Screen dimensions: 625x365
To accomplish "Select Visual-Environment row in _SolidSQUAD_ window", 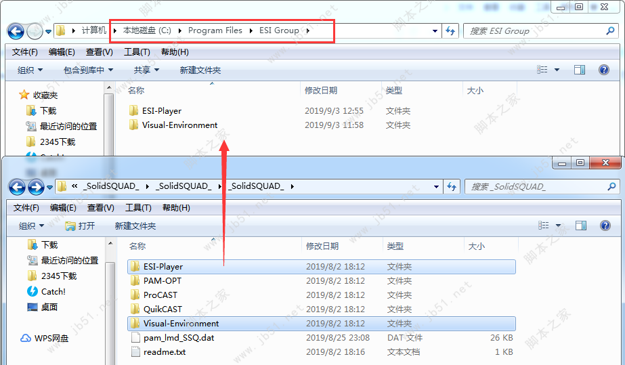I will [321, 323].
